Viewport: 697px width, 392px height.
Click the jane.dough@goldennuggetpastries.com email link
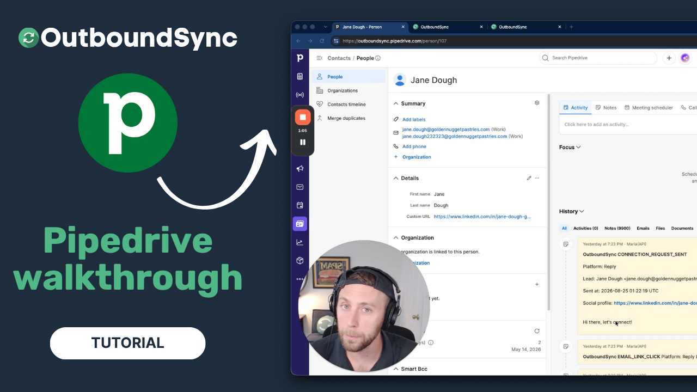tap(446, 129)
